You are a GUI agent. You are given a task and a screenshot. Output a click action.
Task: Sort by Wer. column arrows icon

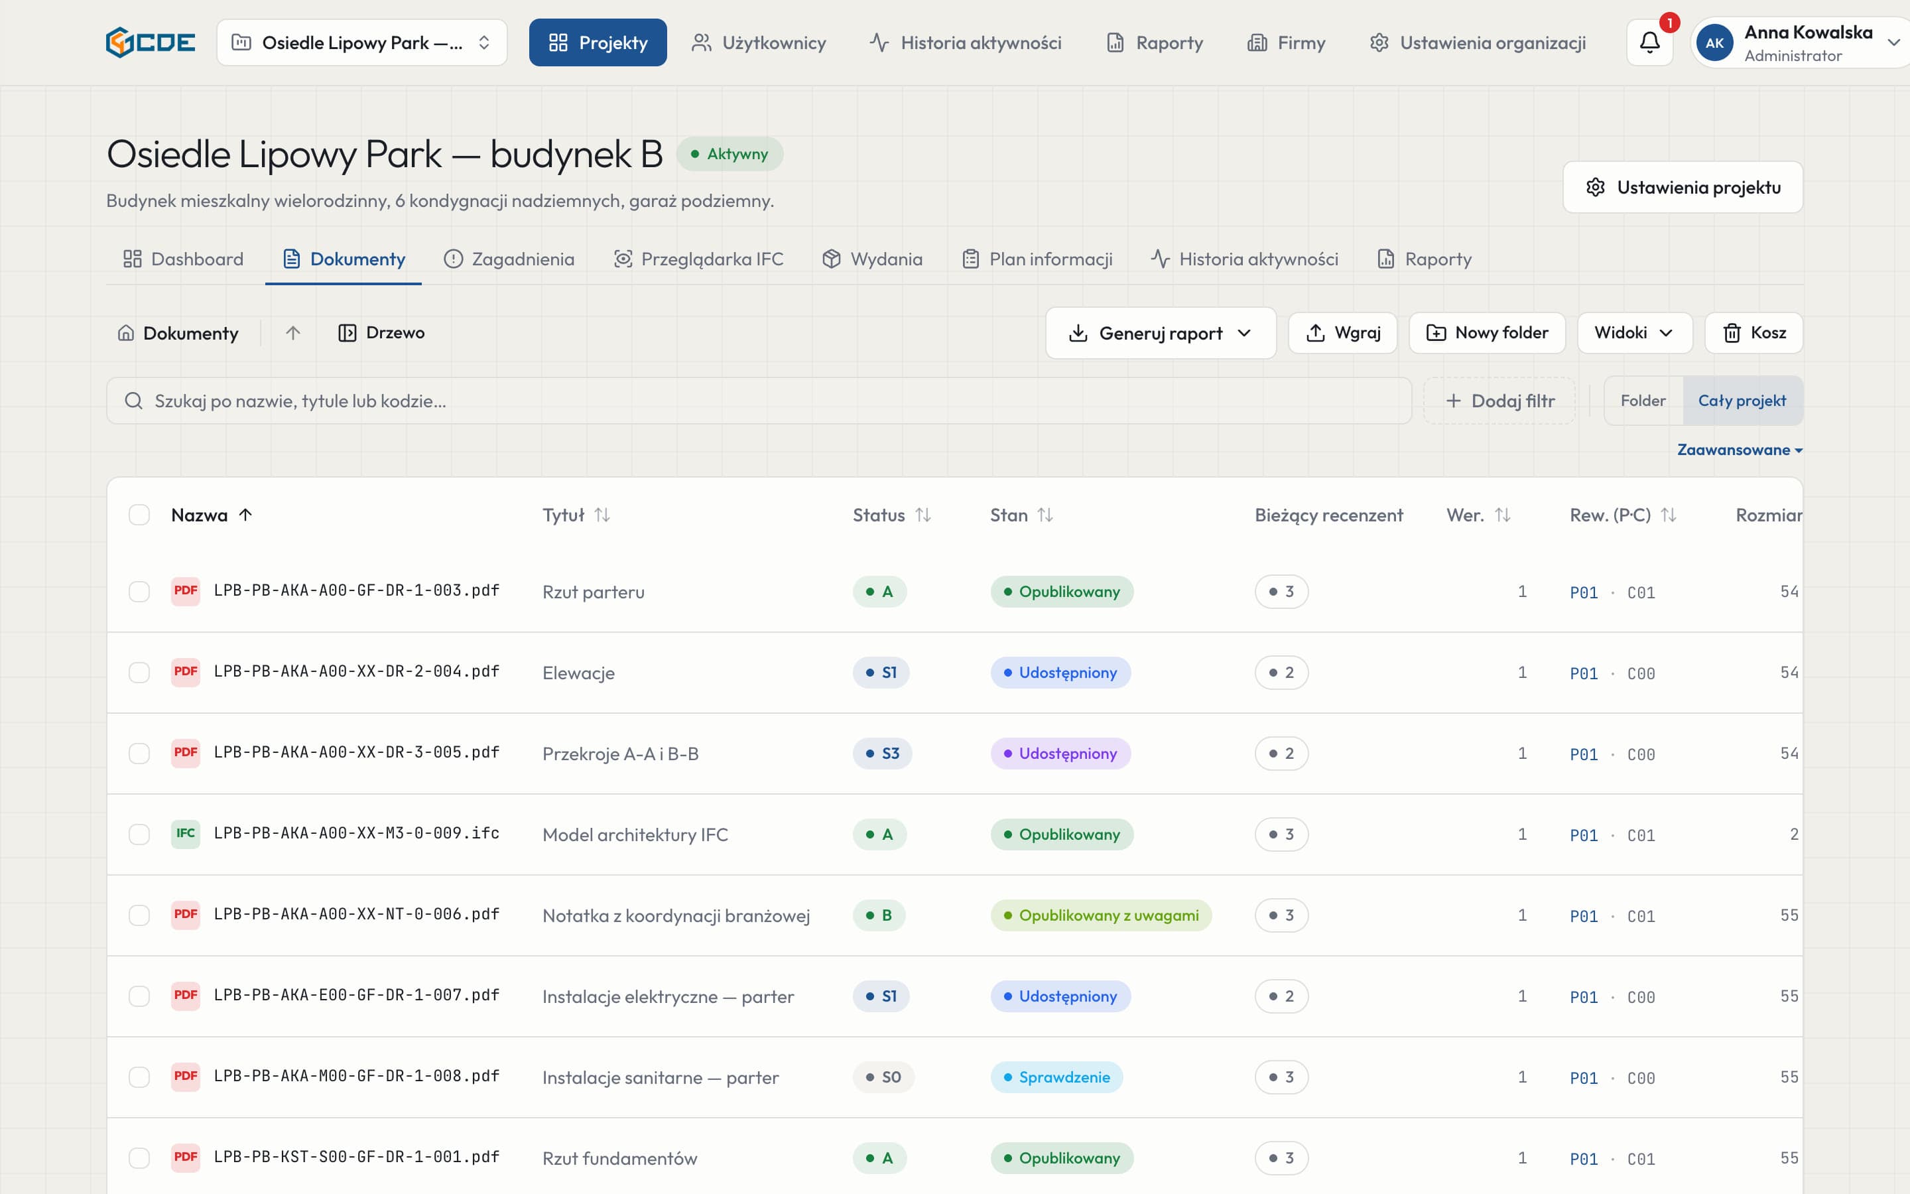(1503, 515)
